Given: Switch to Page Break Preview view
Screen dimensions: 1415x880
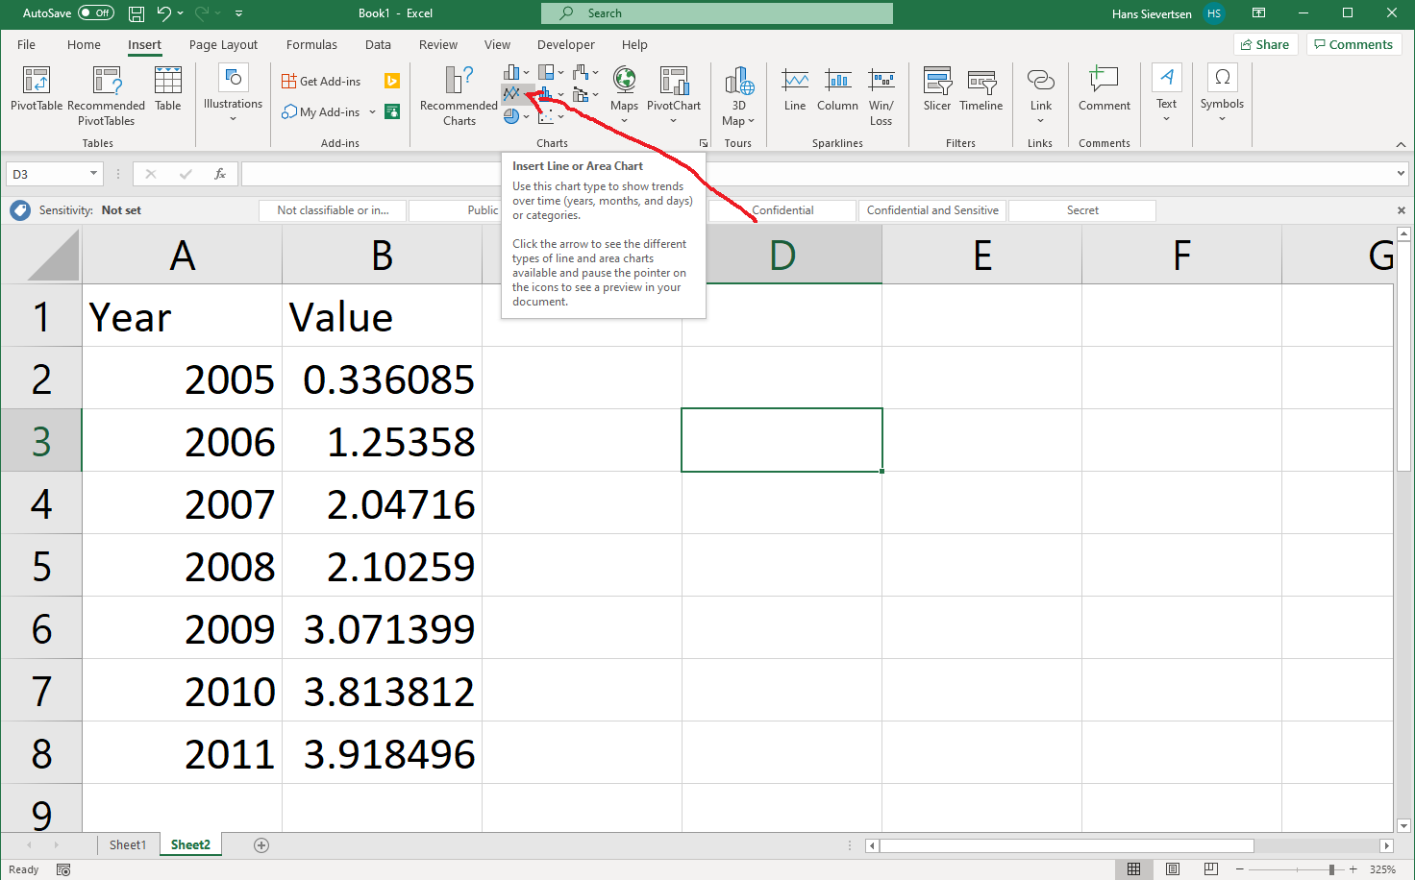Looking at the screenshot, I should coord(1211,868).
